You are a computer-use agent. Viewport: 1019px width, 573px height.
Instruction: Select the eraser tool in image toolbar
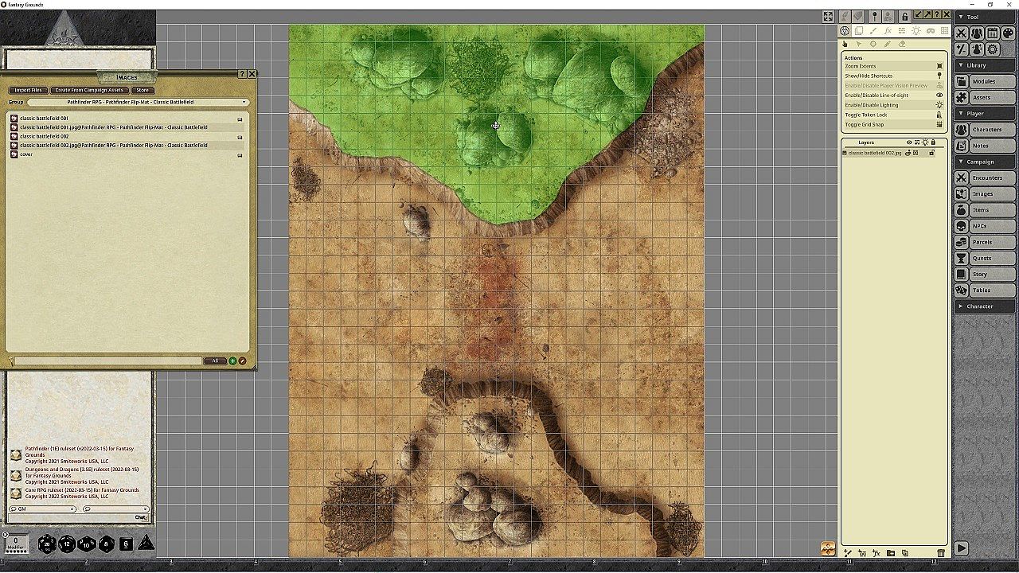click(x=902, y=45)
